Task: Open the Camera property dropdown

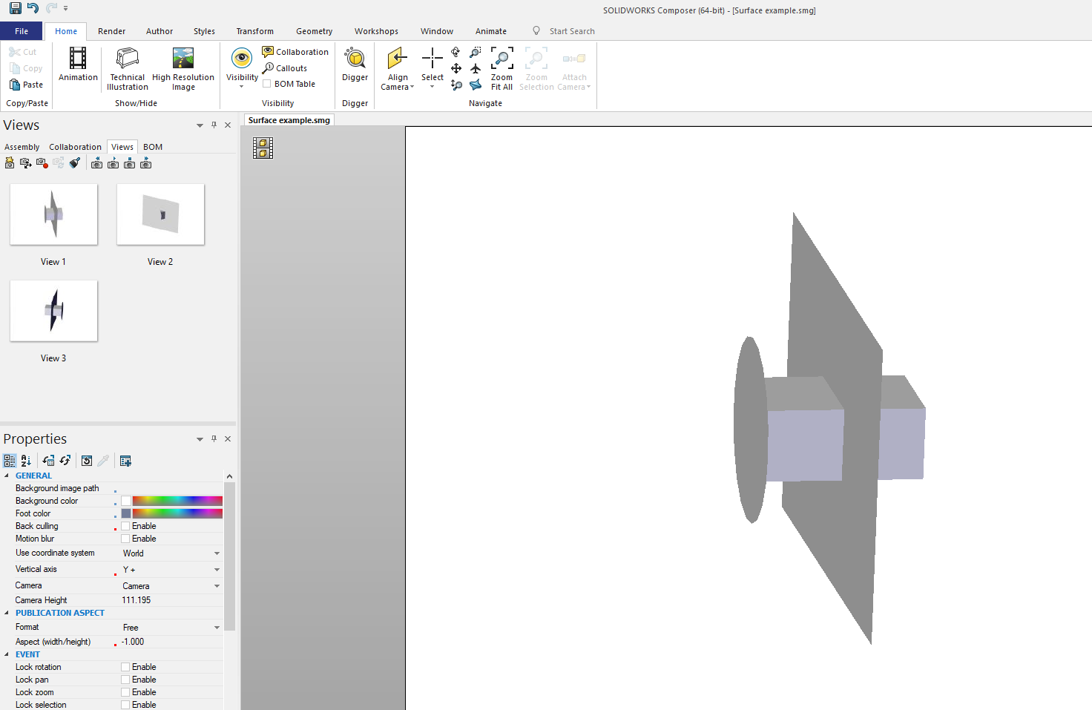Action: 217,586
